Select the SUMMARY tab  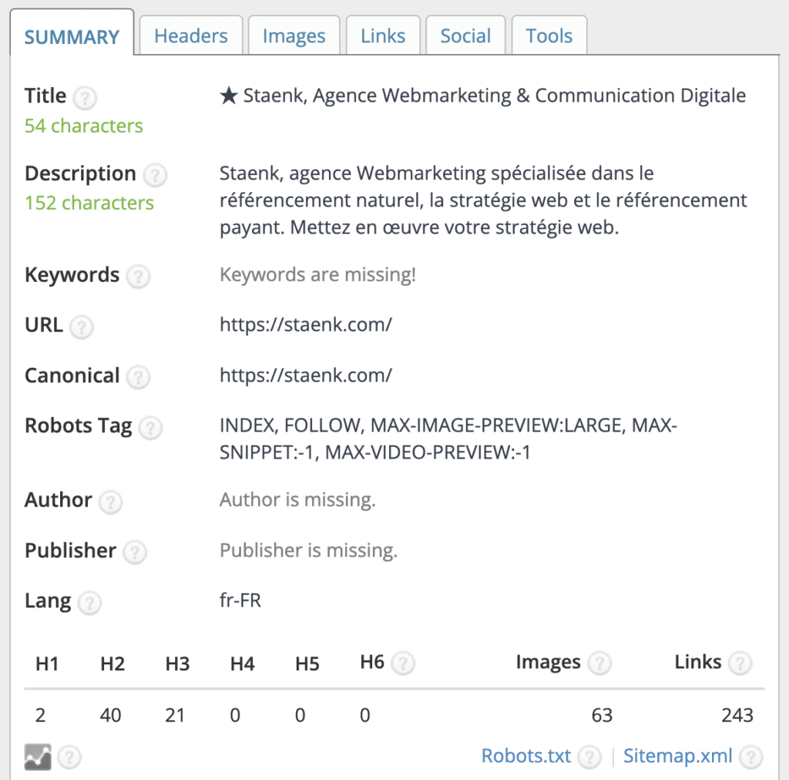(72, 33)
